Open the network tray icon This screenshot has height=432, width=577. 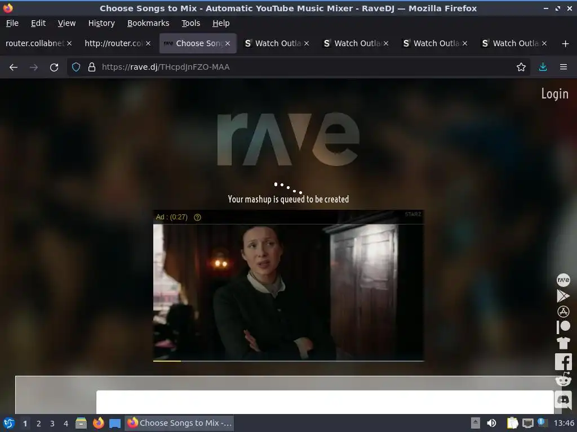tap(528, 423)
